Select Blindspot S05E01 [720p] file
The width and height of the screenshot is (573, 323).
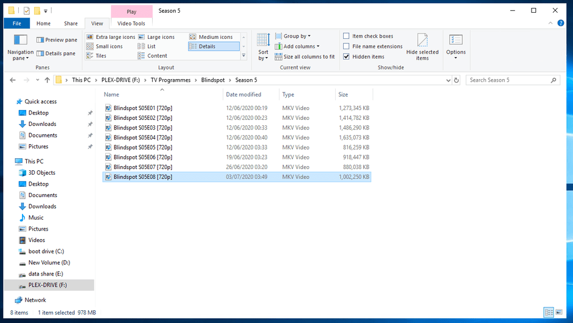[x=237, y=108]
